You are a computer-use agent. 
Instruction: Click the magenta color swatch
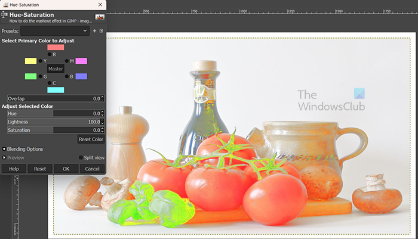click(x=81, y=61)
